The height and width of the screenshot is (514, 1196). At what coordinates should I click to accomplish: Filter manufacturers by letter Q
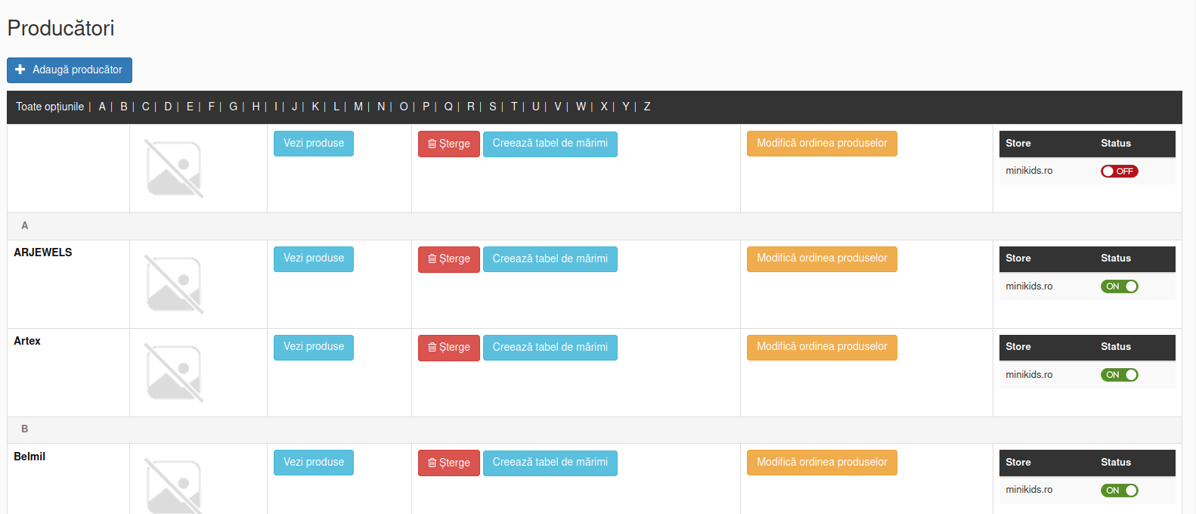pyautogui.click(x=448, y=107)
